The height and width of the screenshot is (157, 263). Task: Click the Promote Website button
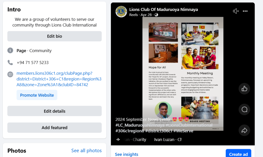click(x=37, y=95)
